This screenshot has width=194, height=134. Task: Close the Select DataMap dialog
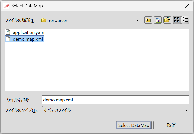coord(187,6)
